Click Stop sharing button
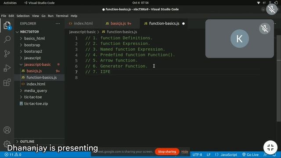The height and width of the screenshot is (158, 281). click(167, 151)
